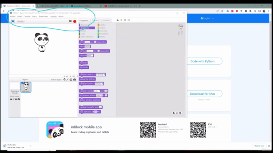Select the Robots block category
The image size is (273, 153).
[102, 37]
